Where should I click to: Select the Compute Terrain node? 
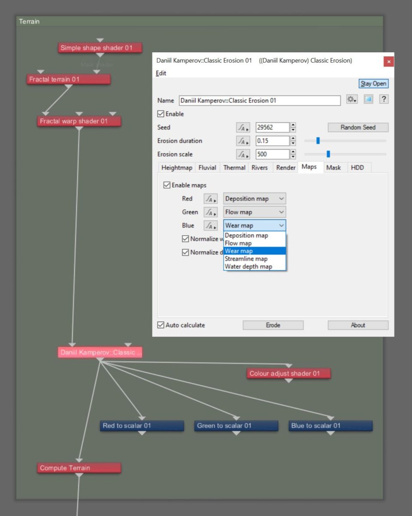tap(79, 468)
